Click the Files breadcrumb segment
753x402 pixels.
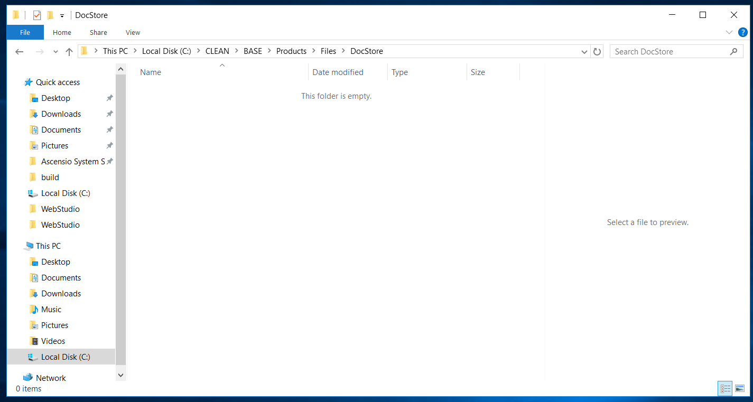click(328, 51)
